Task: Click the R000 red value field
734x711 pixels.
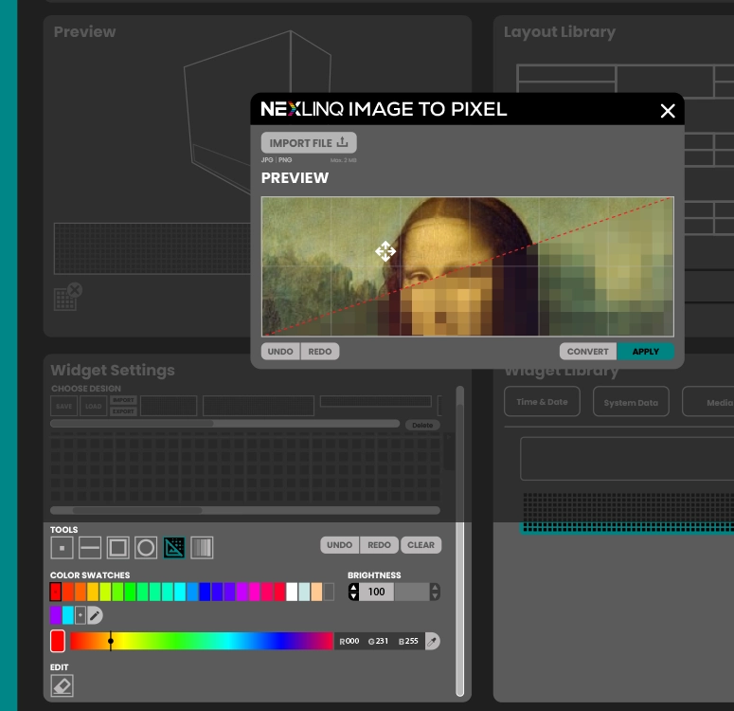Action: tap(349, 641)
